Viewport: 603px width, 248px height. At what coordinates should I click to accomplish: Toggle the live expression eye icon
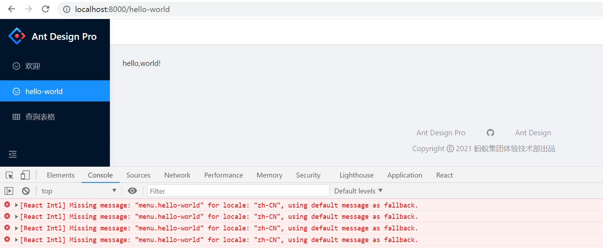[x=132, y=191]
